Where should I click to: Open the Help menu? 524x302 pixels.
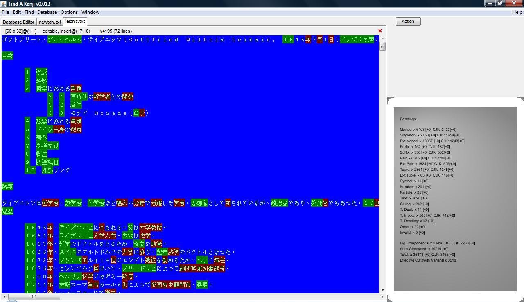517,12
